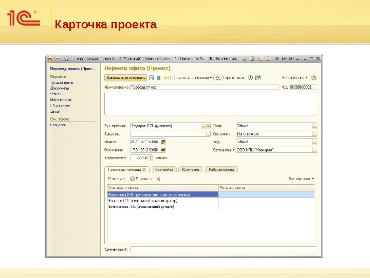Click the M- memory subtract button
The height and width of the screenshot is (278, 370).
291,59
